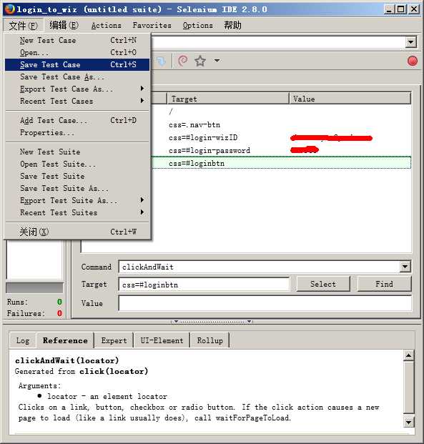
Task: Switch to the Log tab
Action: point(23,340)
